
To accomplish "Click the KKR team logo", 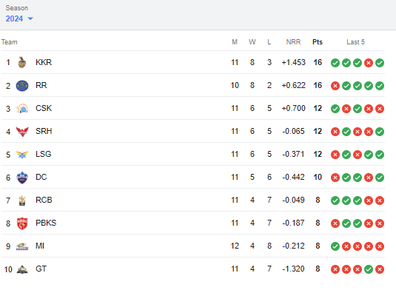I will coord(22,62).
